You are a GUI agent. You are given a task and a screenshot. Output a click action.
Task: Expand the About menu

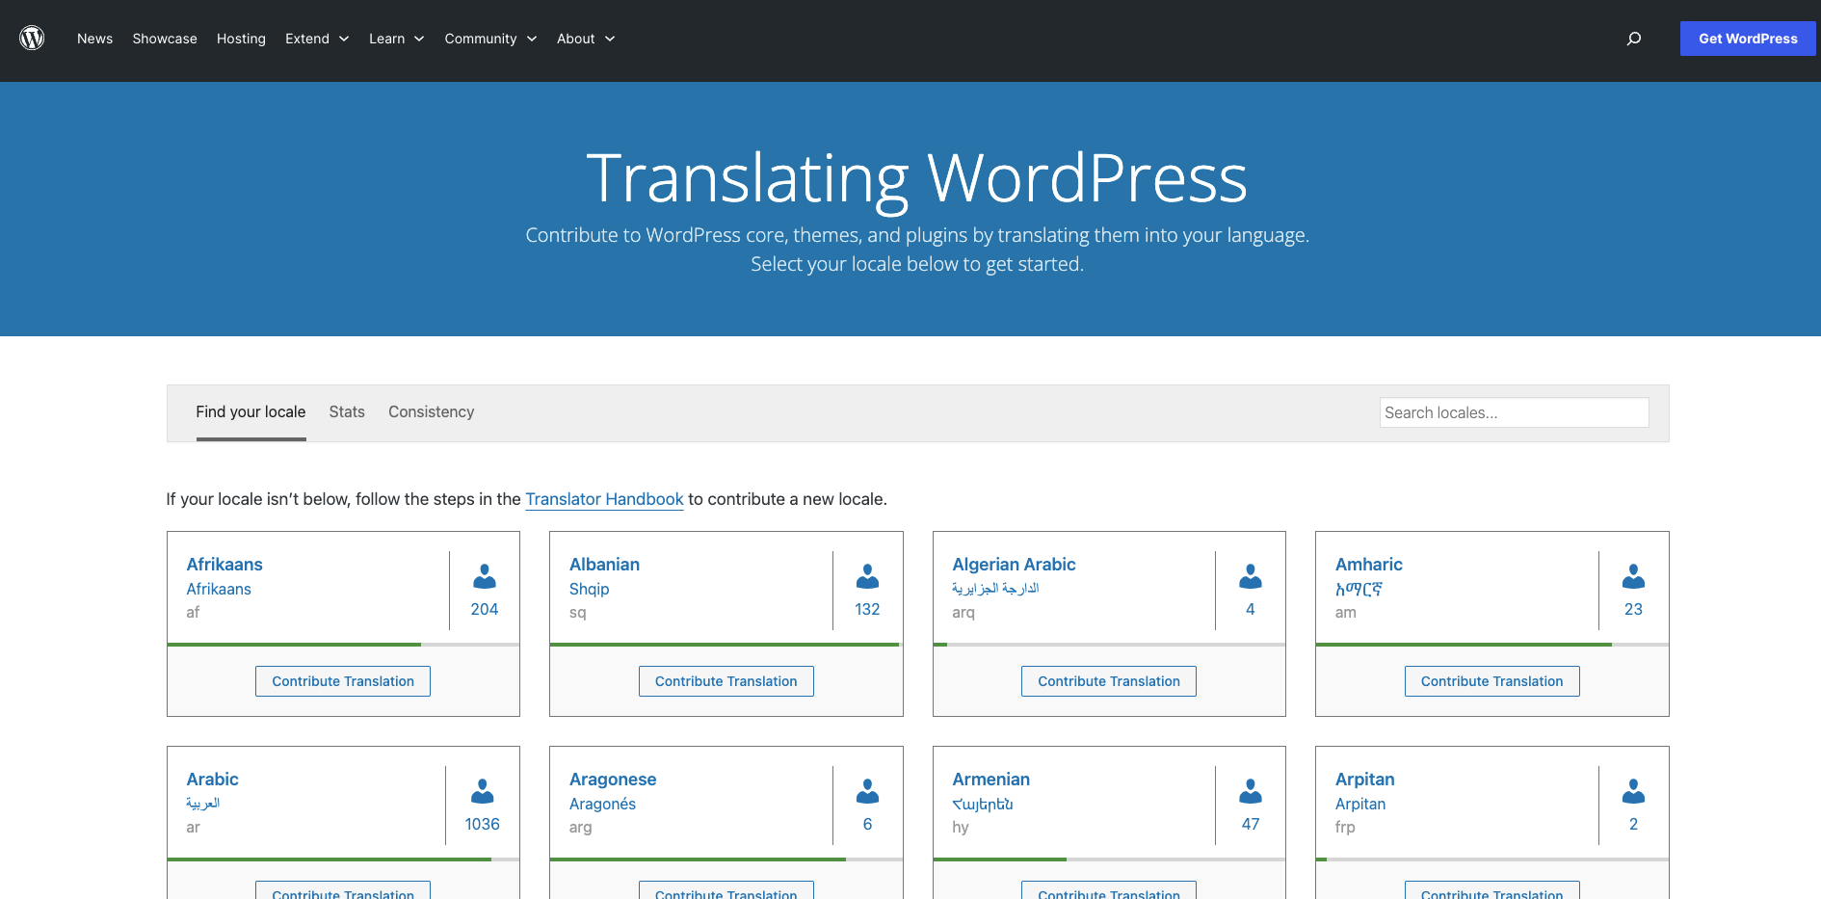(x=586, y=39)
